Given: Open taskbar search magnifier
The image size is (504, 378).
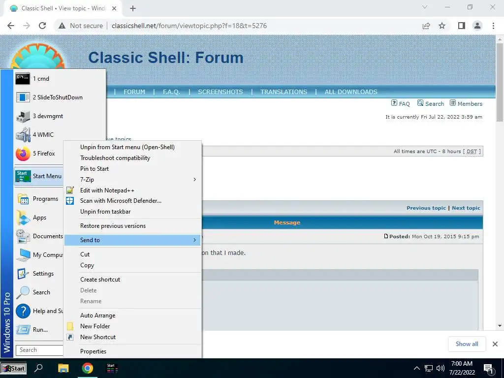Looking at the screenshot, I should tap(38, 368).
